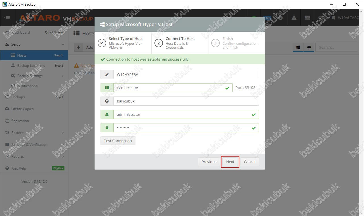Select the connection established successfully message
The height and width of the screenshot is (216, 364).
click(148, 59)
